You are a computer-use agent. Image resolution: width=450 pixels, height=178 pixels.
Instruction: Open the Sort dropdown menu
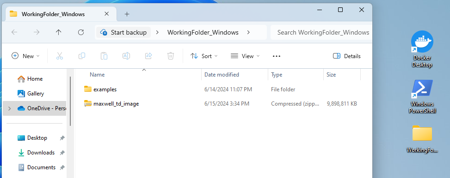point(204,56)
